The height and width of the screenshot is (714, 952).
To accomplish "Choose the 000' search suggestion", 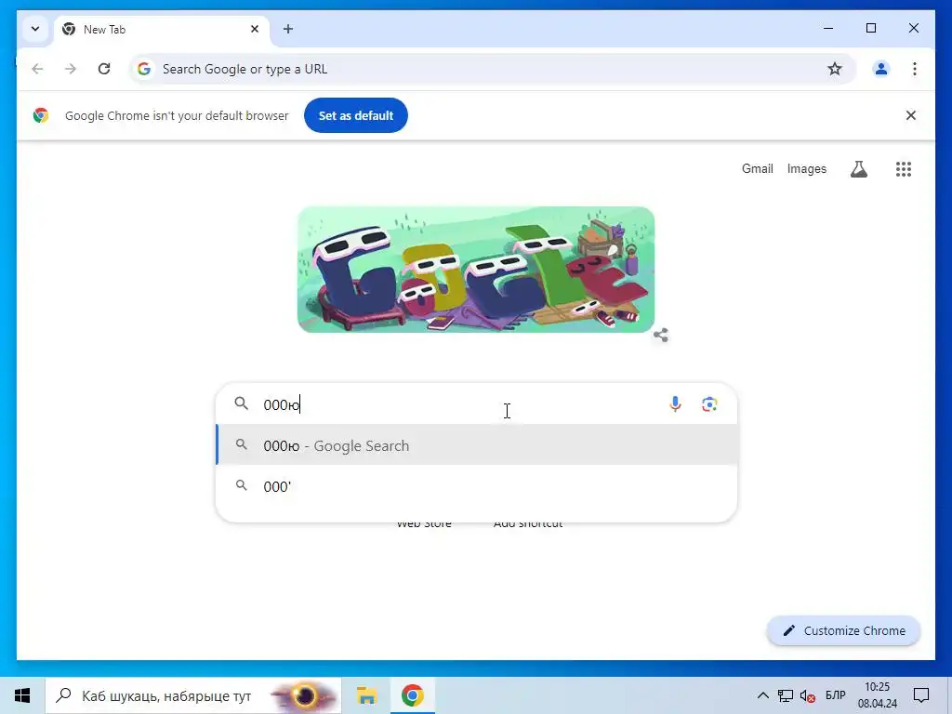I will point(477,486).
